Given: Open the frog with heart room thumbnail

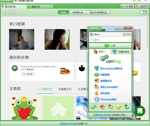Looking at the screenshot, I should 25,108.
